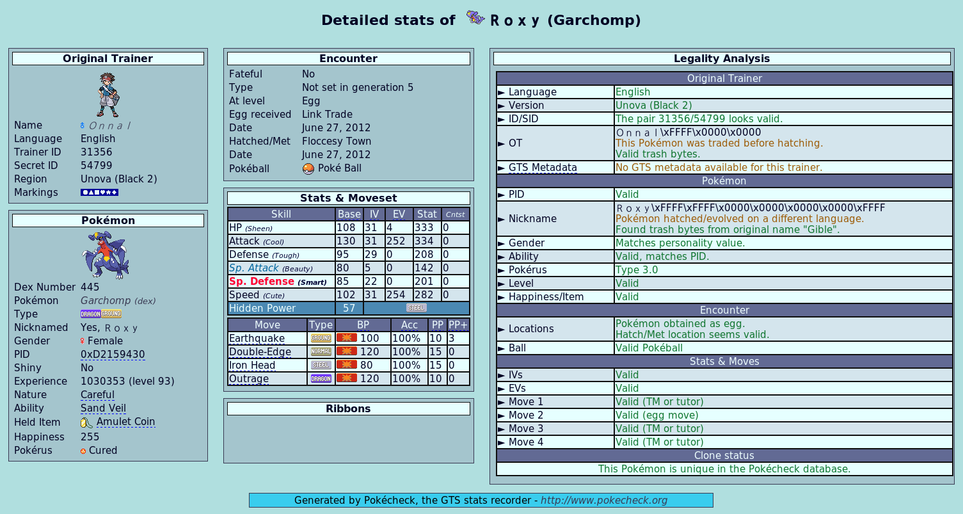Click the physical category icon for Double-Edge

(347, 351)
